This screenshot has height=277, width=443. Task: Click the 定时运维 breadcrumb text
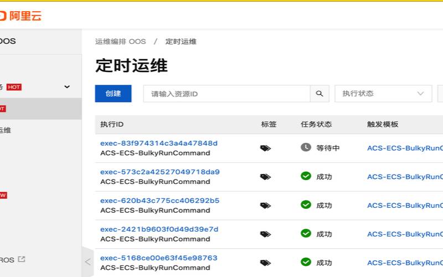click(x=181, y=42)
